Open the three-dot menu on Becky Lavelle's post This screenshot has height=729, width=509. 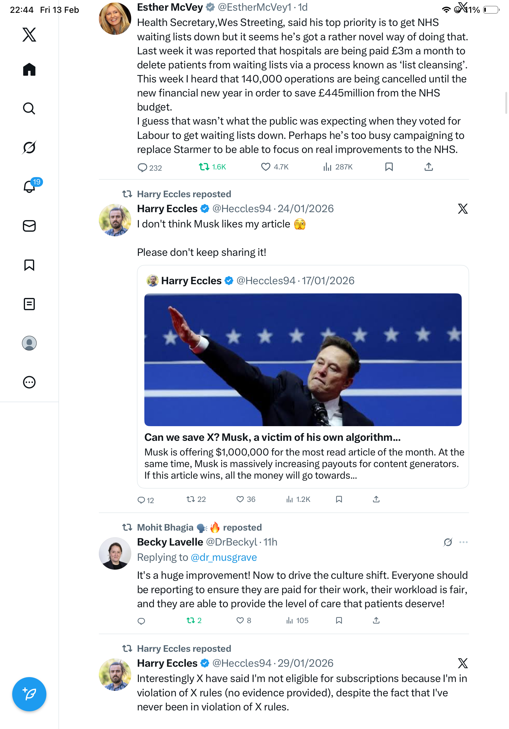point(463,542)
